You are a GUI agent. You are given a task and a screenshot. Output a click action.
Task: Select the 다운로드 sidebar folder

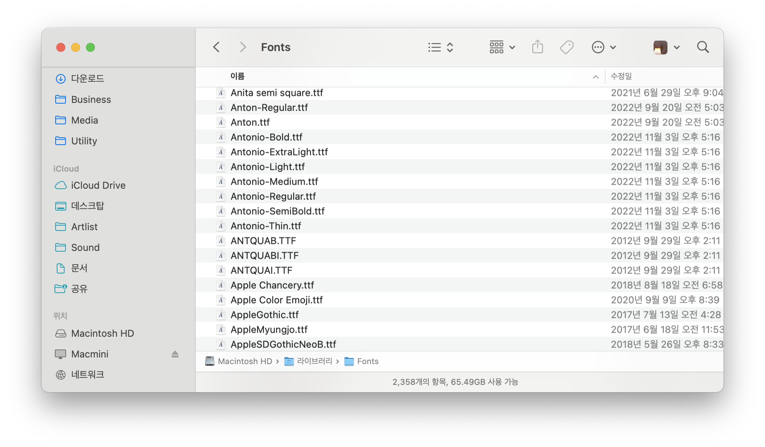(x=87, y=79)
